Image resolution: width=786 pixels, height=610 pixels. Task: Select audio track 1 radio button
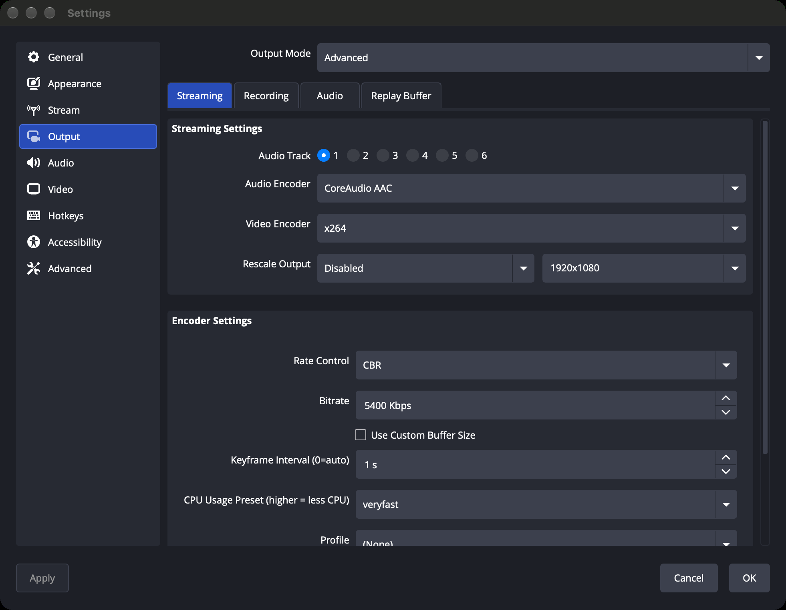pos(324,155)
